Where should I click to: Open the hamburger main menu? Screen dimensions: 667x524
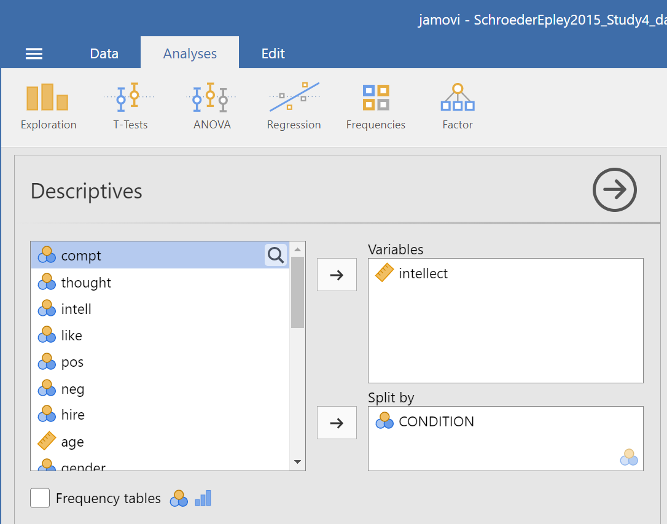34,54
